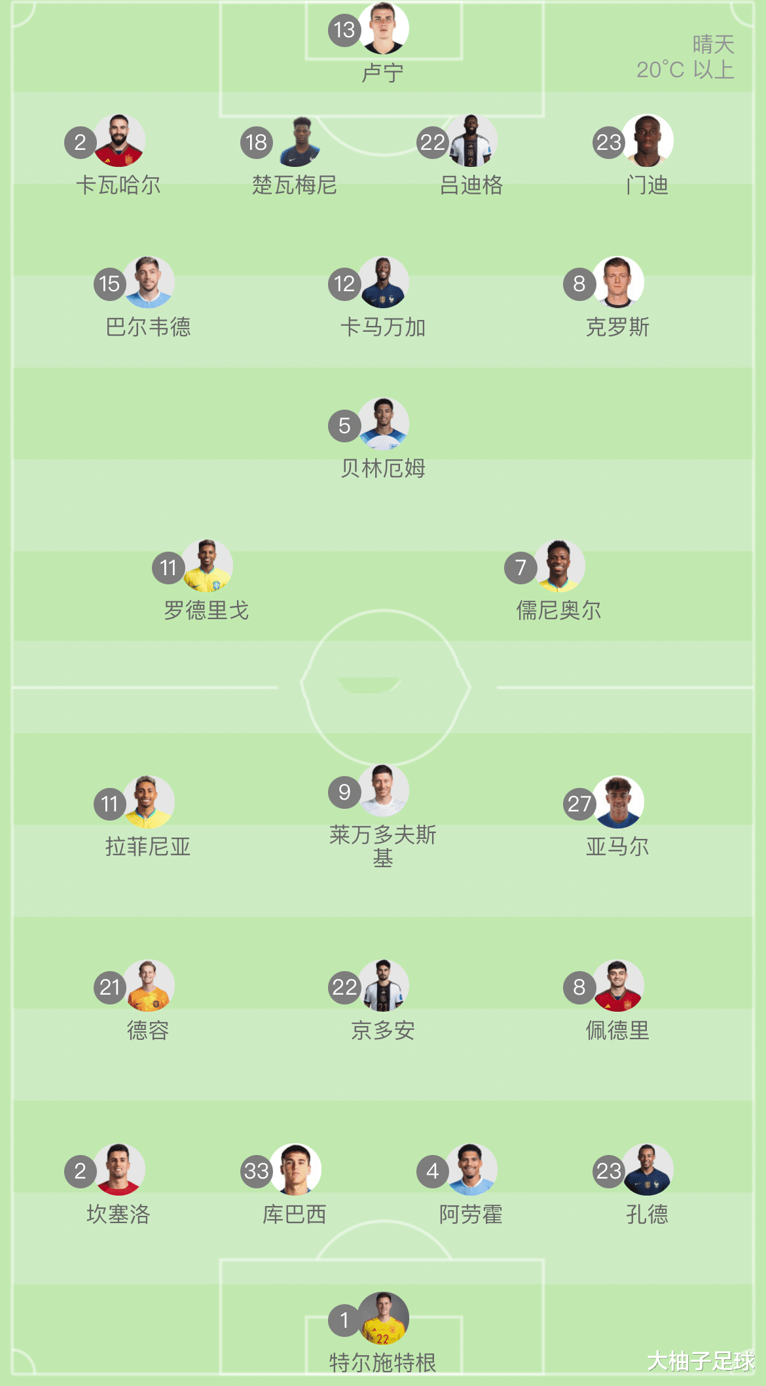Viewport: 766px width, 1386px height.
Task: Tap 楚瓦梅尼's number 18 badge
Action: [257, 142]
